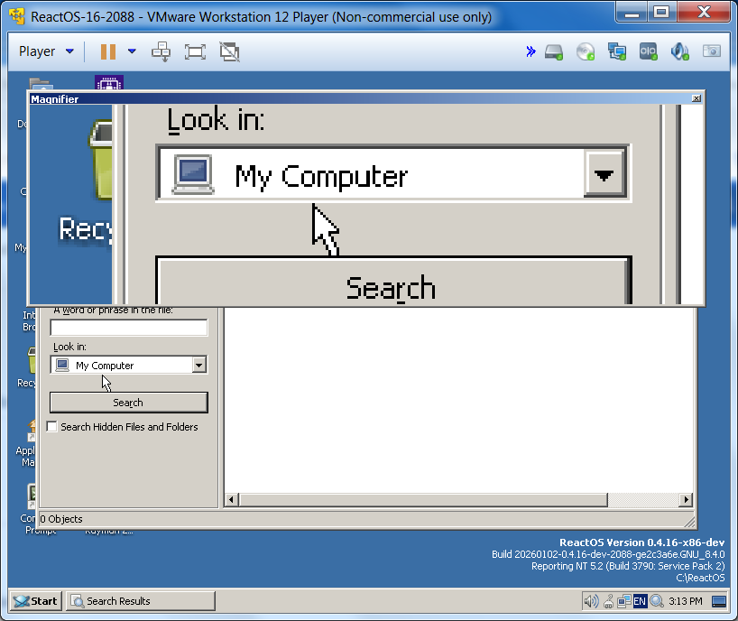Open the ReactOS Start menu

click(x=35, y=601)
